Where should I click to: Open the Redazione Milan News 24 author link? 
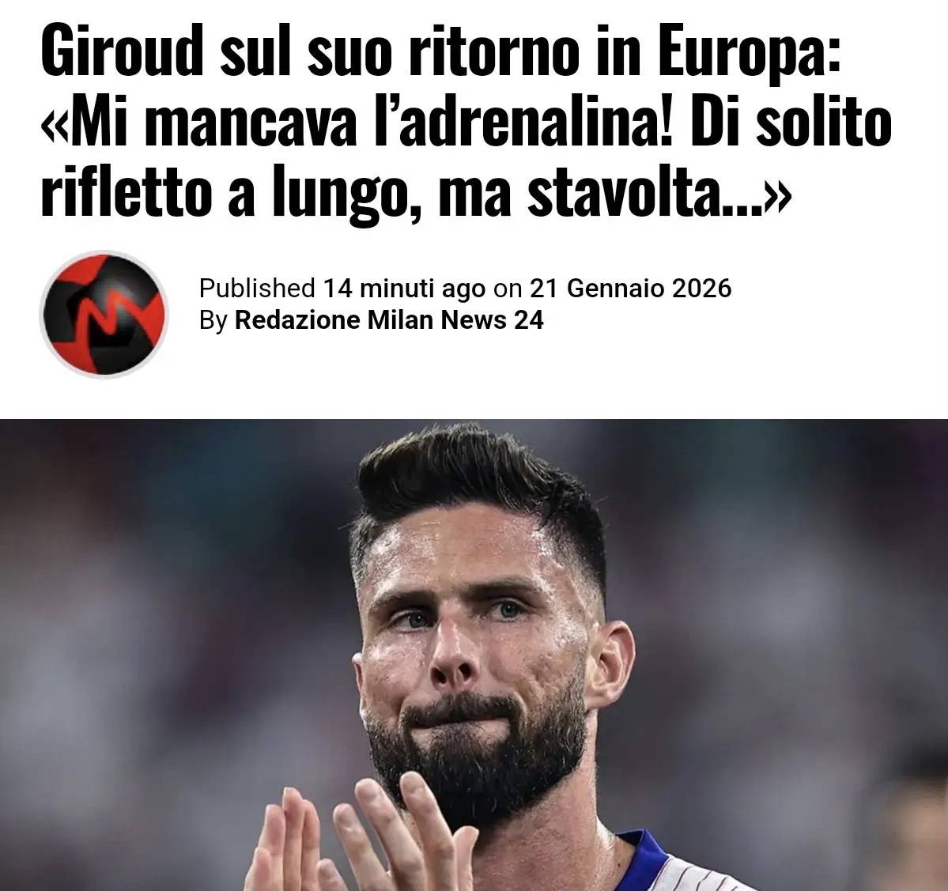(x=389, y=319)
